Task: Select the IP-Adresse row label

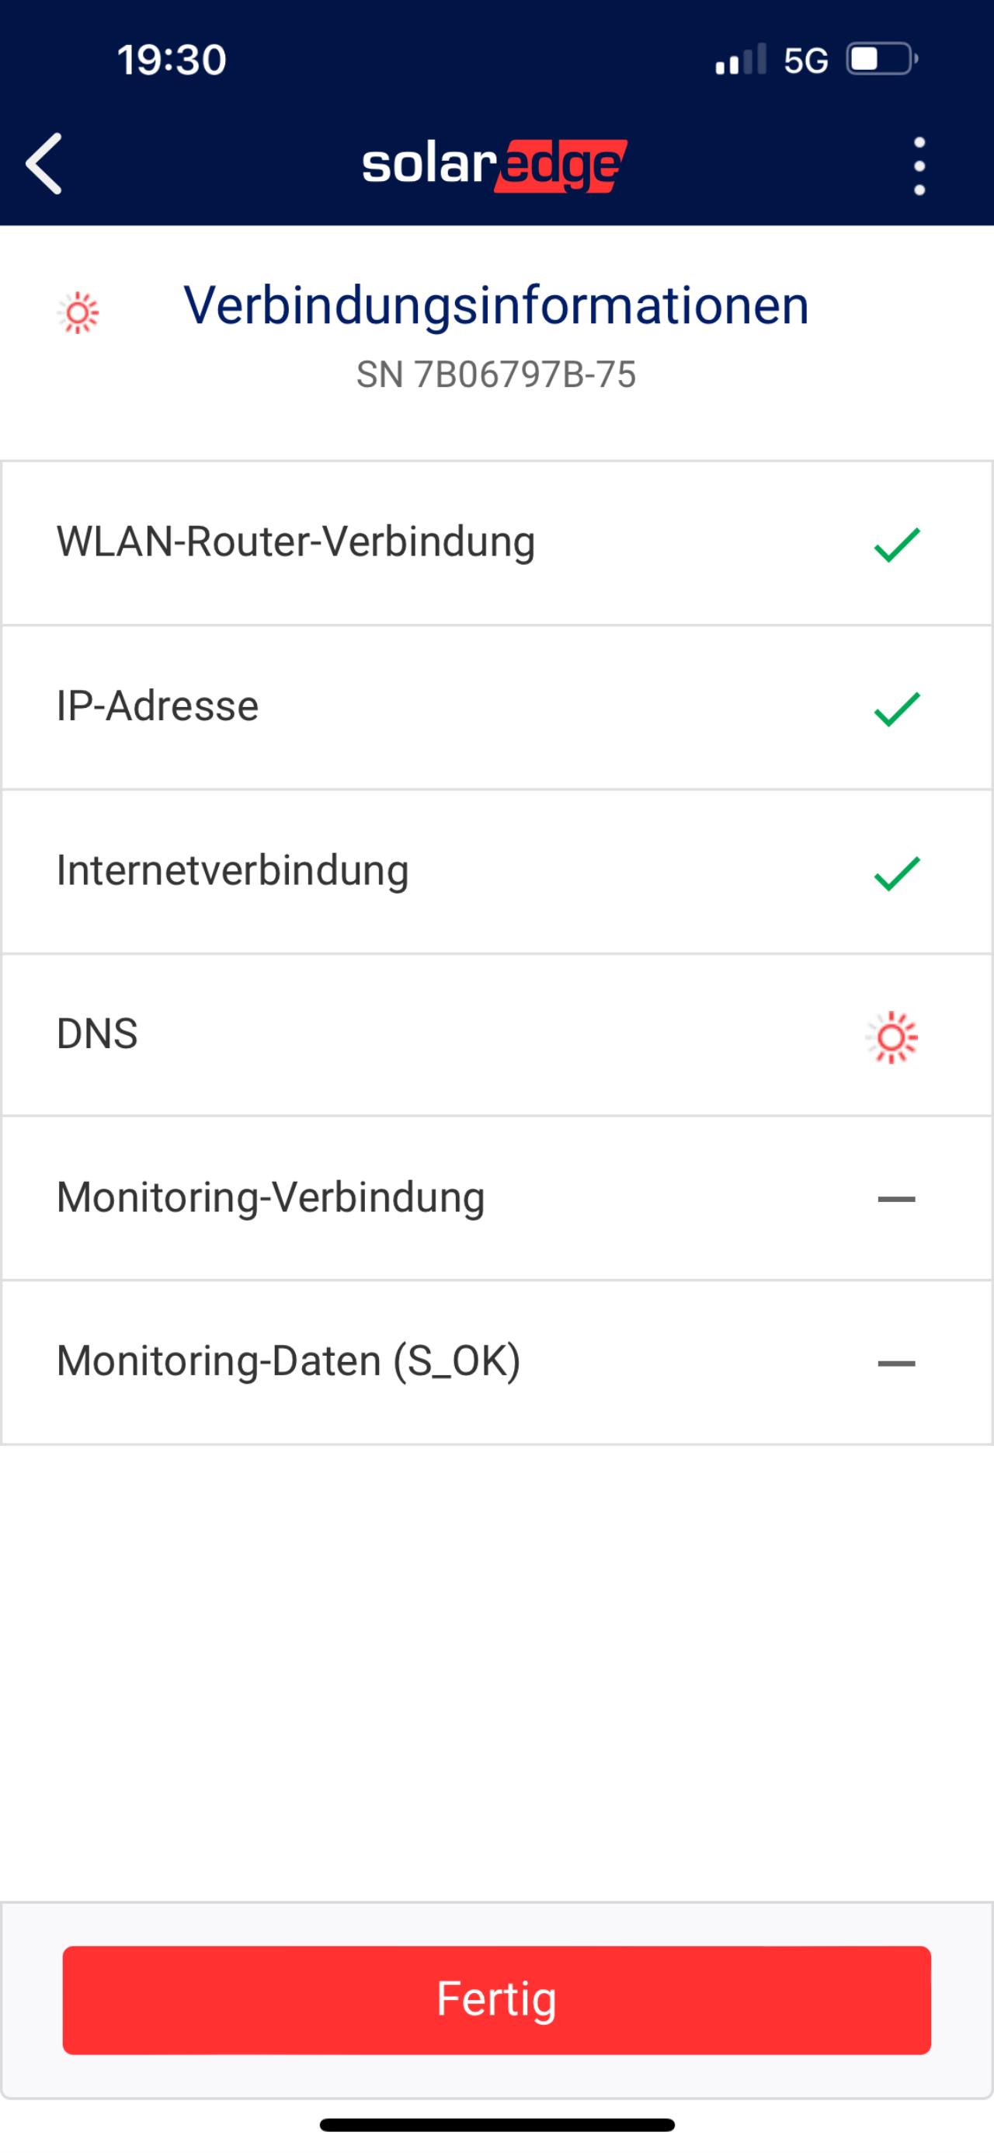Action: (157, 705)
